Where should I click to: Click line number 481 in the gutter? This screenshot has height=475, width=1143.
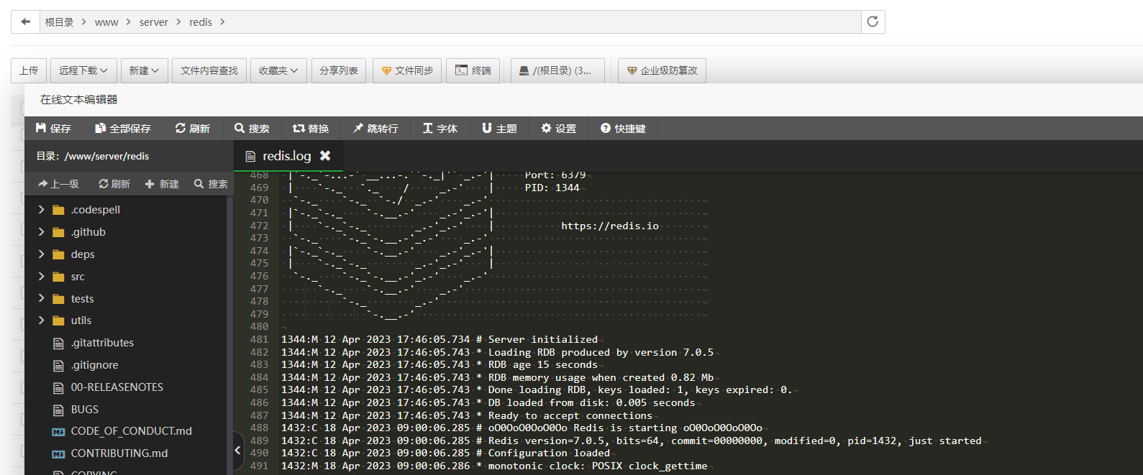click(259, 339)
